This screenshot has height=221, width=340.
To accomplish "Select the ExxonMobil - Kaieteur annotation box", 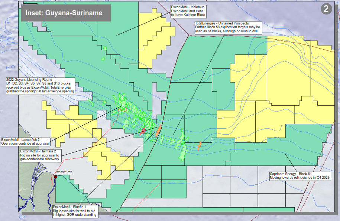I will (188, 11).
